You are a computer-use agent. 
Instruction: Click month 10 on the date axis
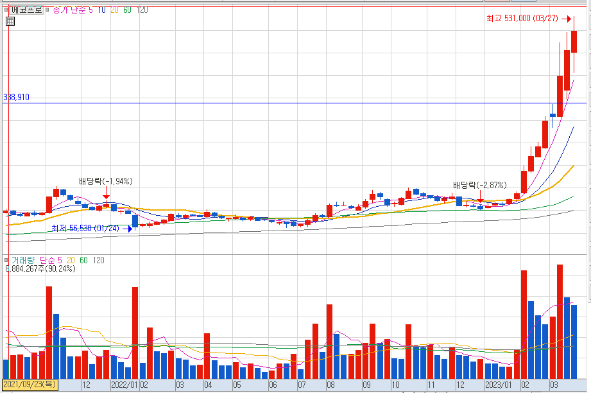395,385
